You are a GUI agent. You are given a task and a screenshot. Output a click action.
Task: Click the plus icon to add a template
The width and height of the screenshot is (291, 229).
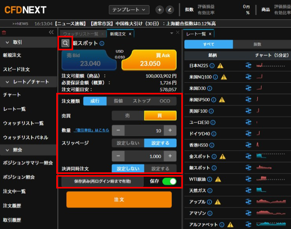tap(160, 10)
